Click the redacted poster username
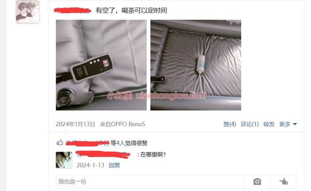The image size is (311, 191). pyautogui.click(x=72, y=11)
